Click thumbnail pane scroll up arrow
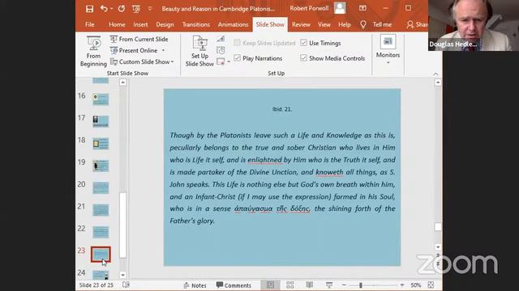This screenshot has height=291, width=519. coord(122,82)
